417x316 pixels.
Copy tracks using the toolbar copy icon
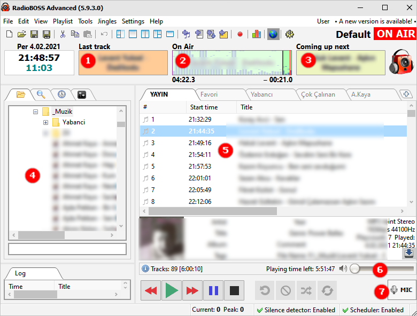pyautogui.click(x=75, y=34)
